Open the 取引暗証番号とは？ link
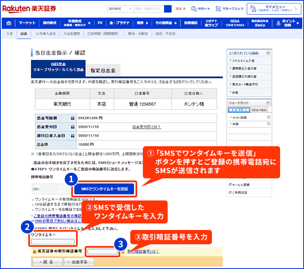Screen dimensions: 304x269 point(143,251)
